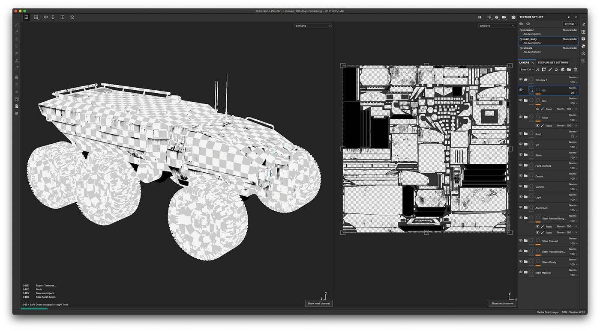Undock the Texture Set List panel

[x=569, y=17]
